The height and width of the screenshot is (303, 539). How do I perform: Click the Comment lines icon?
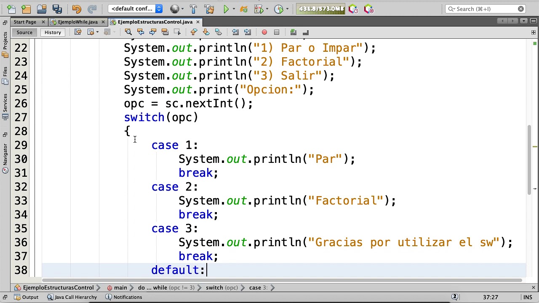pos(294,32)
